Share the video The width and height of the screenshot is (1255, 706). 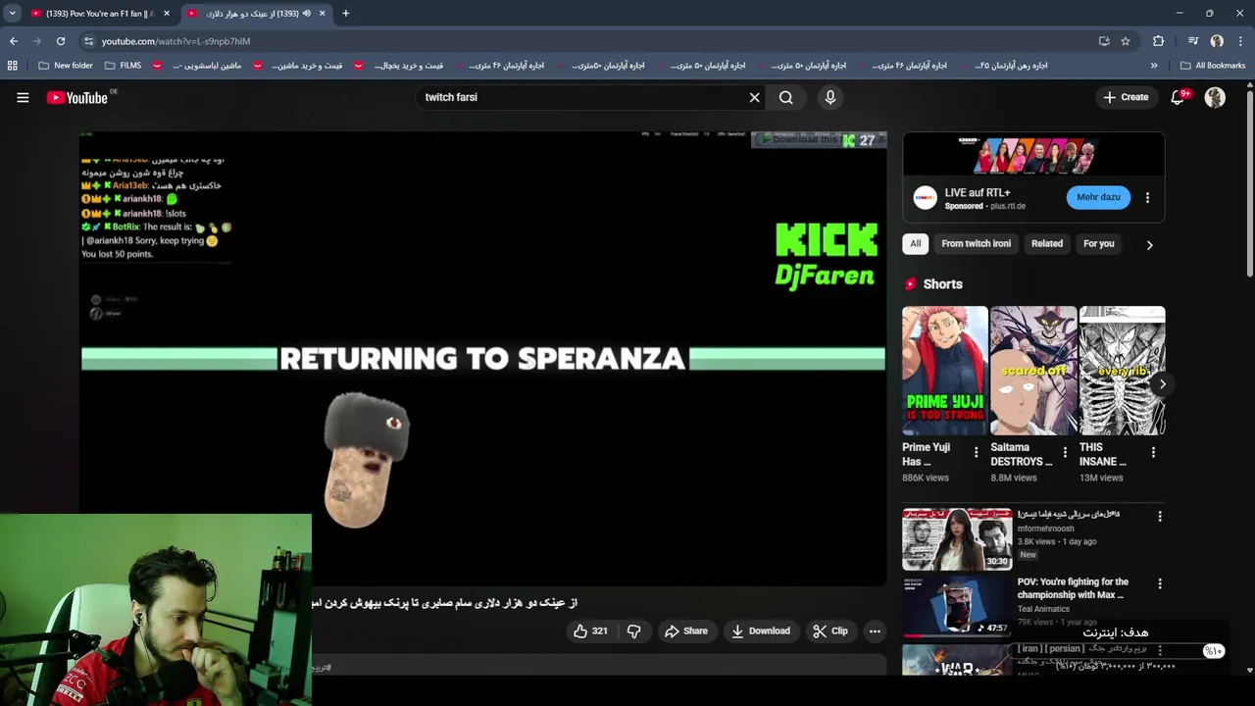click(x=685, y=630)
